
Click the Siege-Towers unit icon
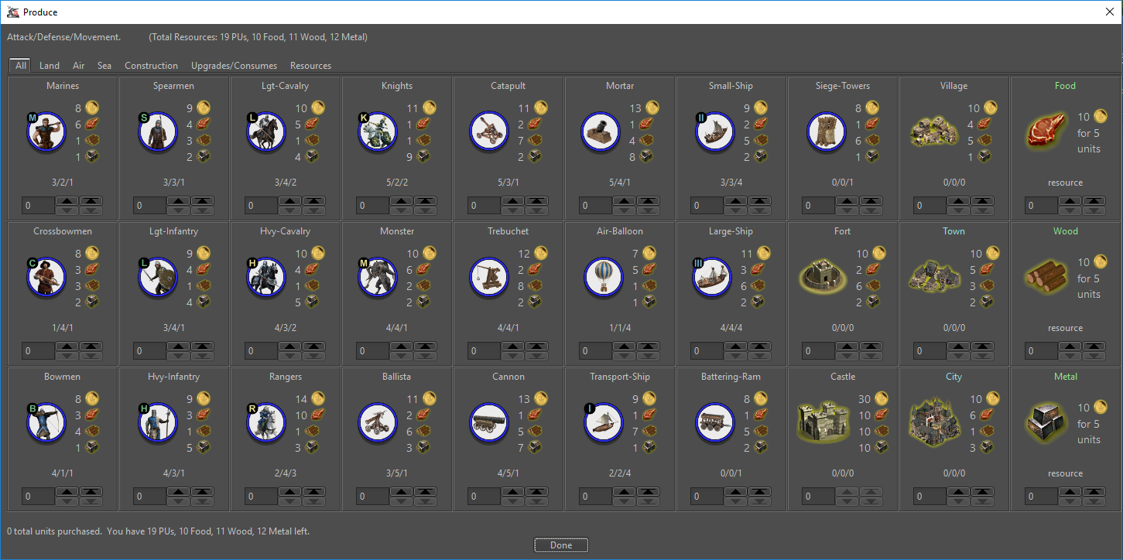click(827, 132)
